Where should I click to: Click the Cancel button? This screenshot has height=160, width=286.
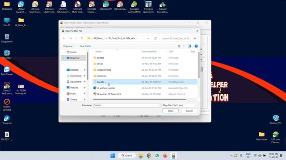tap(189, 111)
